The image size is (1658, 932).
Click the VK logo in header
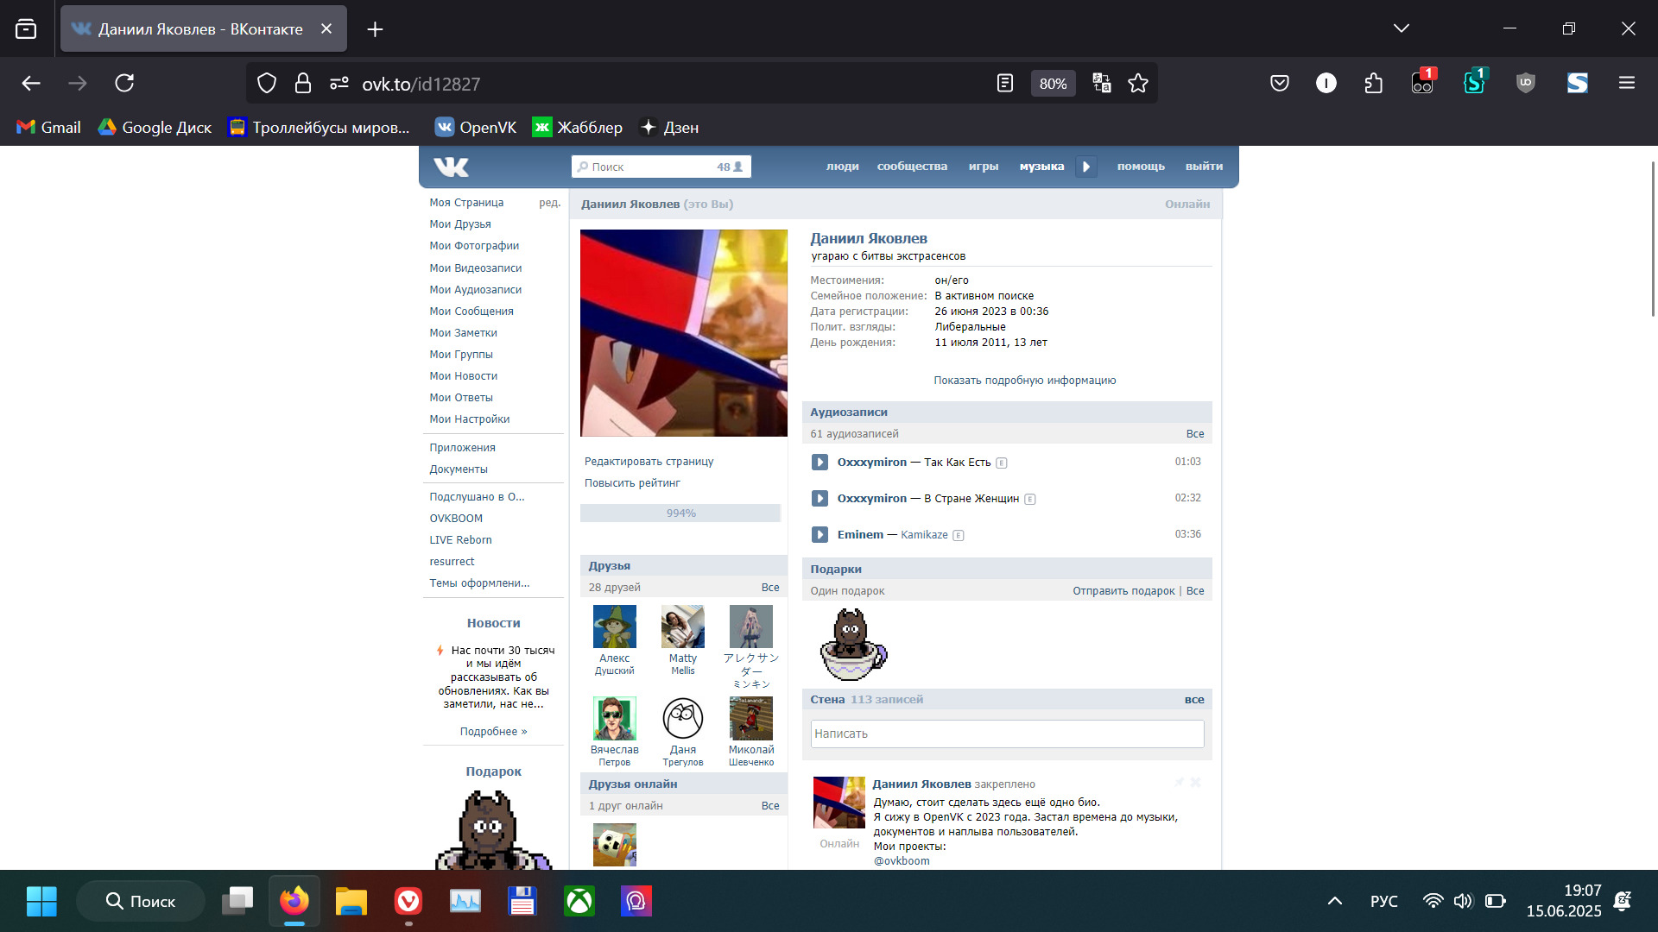pos(451,167)
